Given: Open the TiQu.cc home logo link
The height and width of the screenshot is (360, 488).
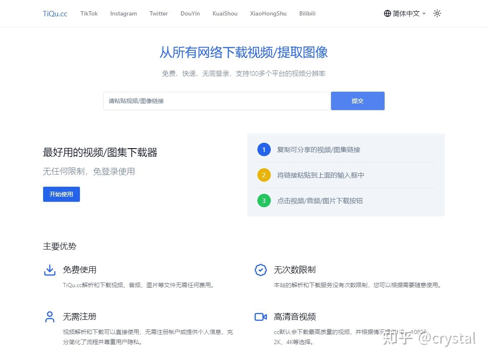Looking at the screenshot, I should [x=55, y=14].
